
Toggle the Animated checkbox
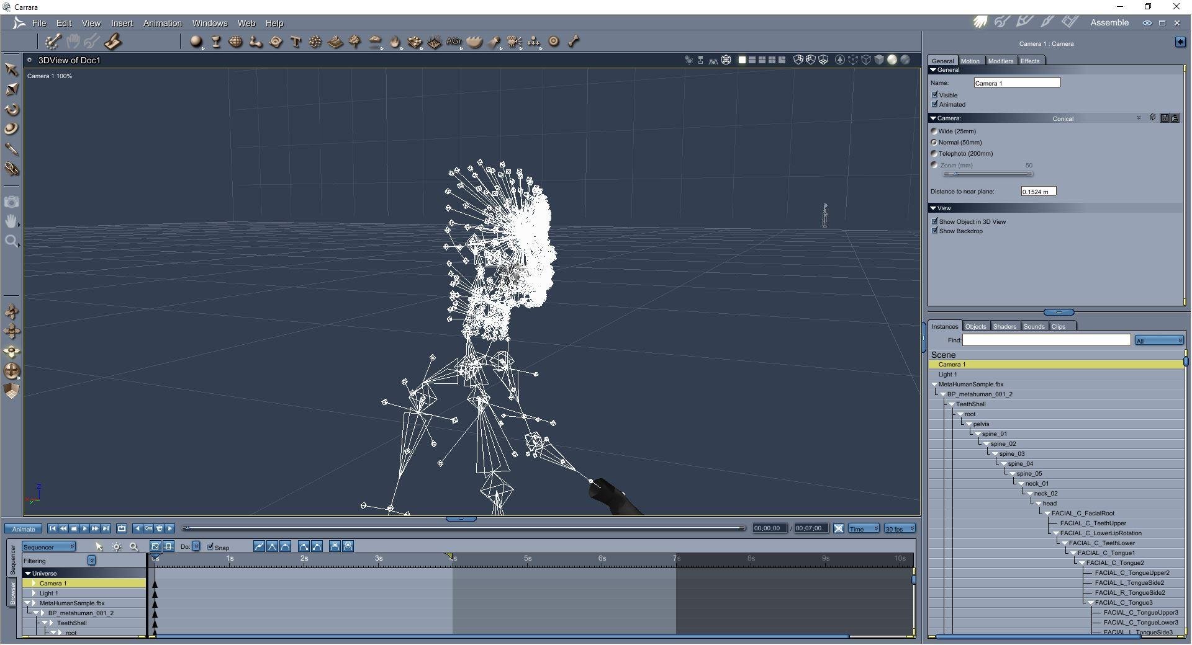(x=935, y=104)
